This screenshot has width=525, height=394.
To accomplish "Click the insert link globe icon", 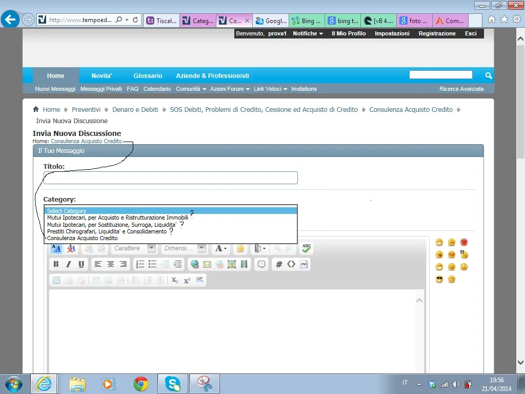I will tap(194, 264).
